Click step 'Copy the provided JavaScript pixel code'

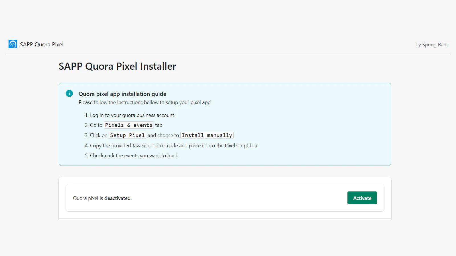tap(174, 146)
